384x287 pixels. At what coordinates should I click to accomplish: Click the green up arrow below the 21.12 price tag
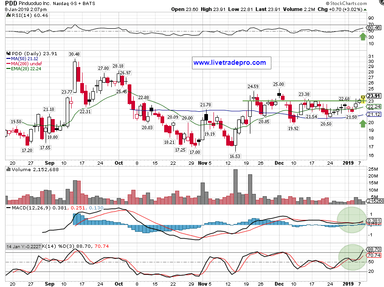point(363,123)
